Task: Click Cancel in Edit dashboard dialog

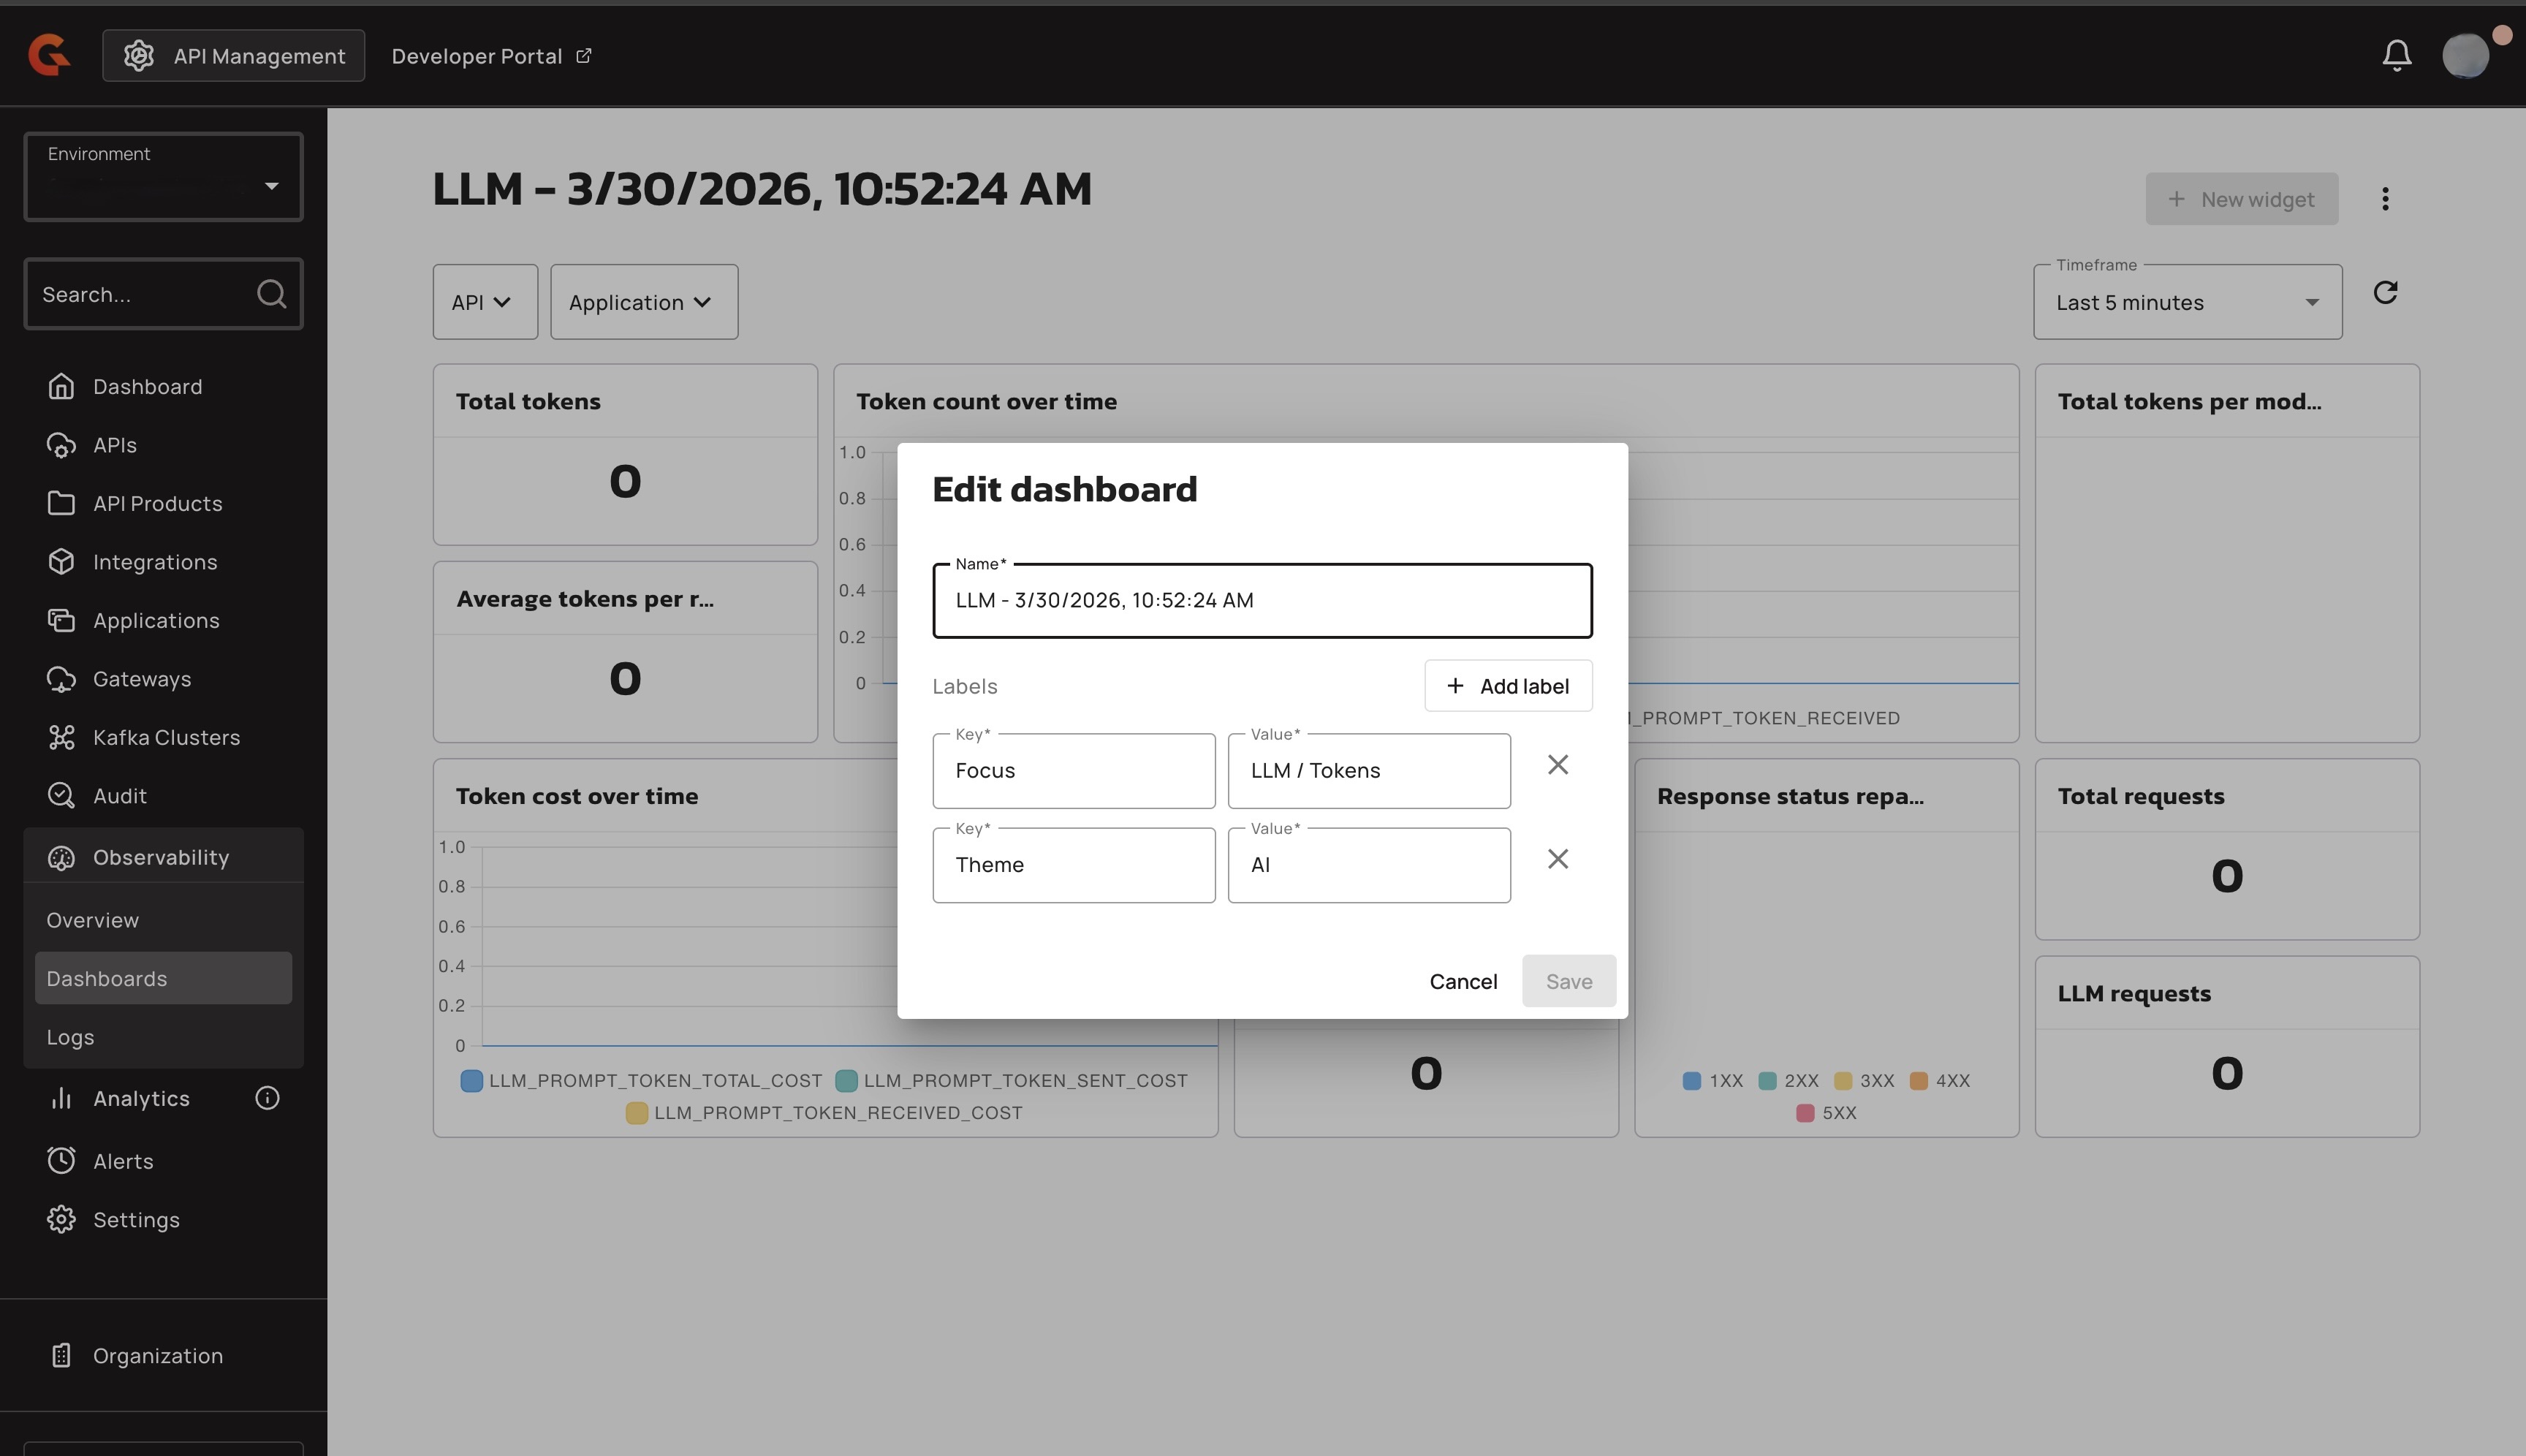Action: [x=1462, y=981]
